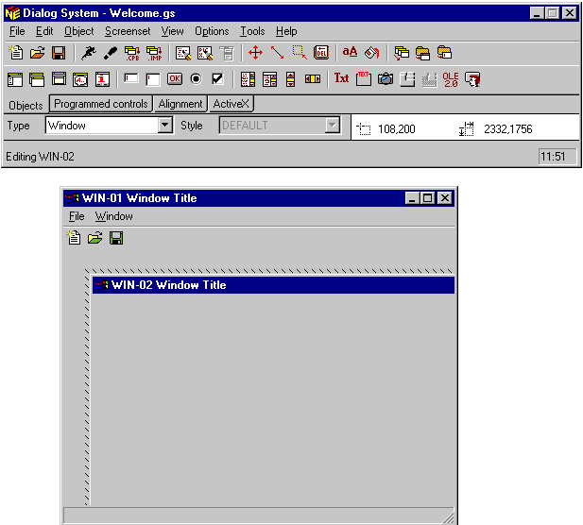Click the OK push button object icon

[x=175, y=78]
